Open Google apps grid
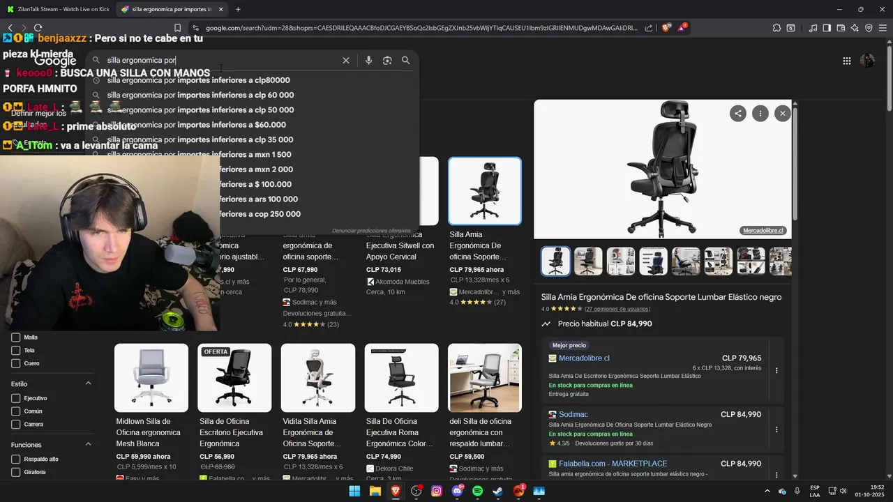Image resolution: width=893 pixels, height=502 pixels. [846, 61]
